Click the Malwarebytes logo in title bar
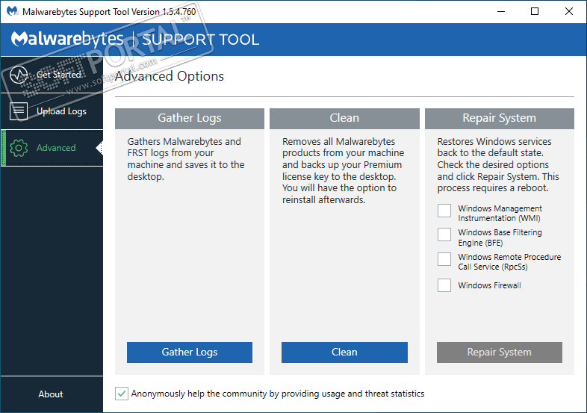The height and width of the screenshot is (413, 587). pos(13,11)
